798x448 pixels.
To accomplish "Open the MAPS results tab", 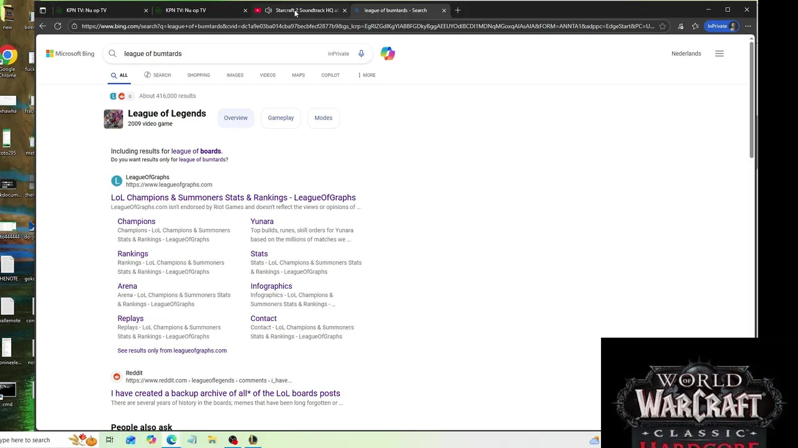I will (x=298, y=75).
